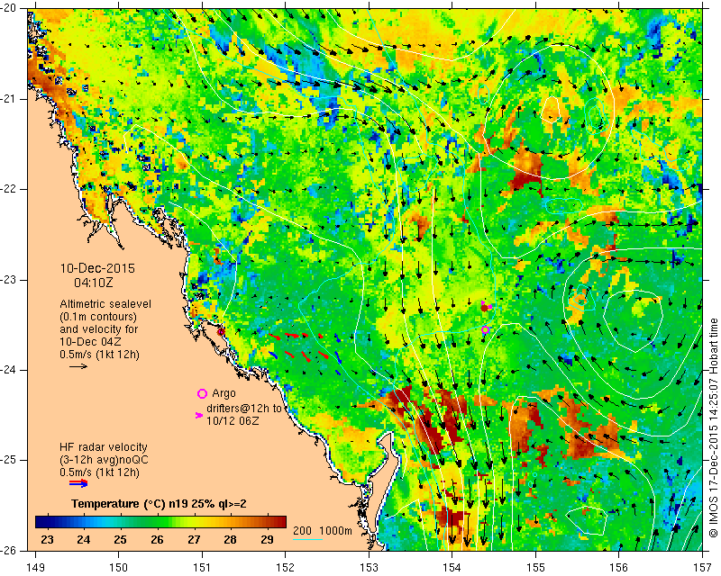The width and height of the screenshot is (721, 576).
Task: Click the '1000m' isobath label
Action: click(336, 530)
